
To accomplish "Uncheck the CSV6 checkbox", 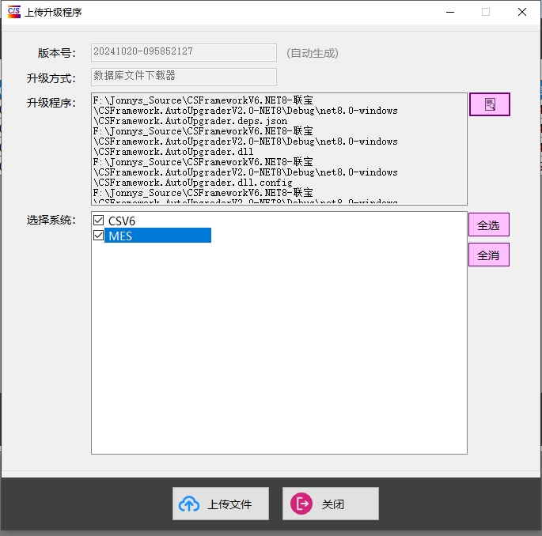I will (99, 221).
